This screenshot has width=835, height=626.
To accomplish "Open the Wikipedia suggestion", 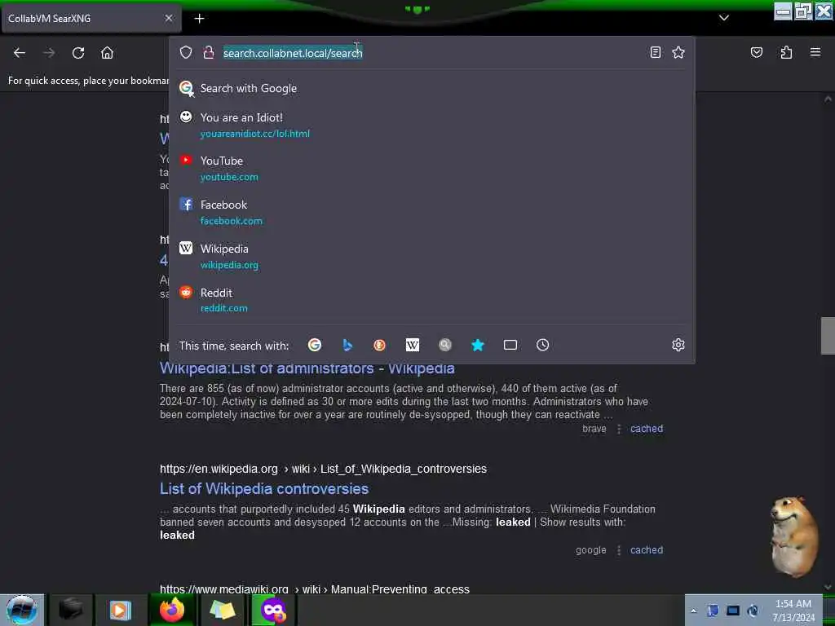I will click(432, 256).
